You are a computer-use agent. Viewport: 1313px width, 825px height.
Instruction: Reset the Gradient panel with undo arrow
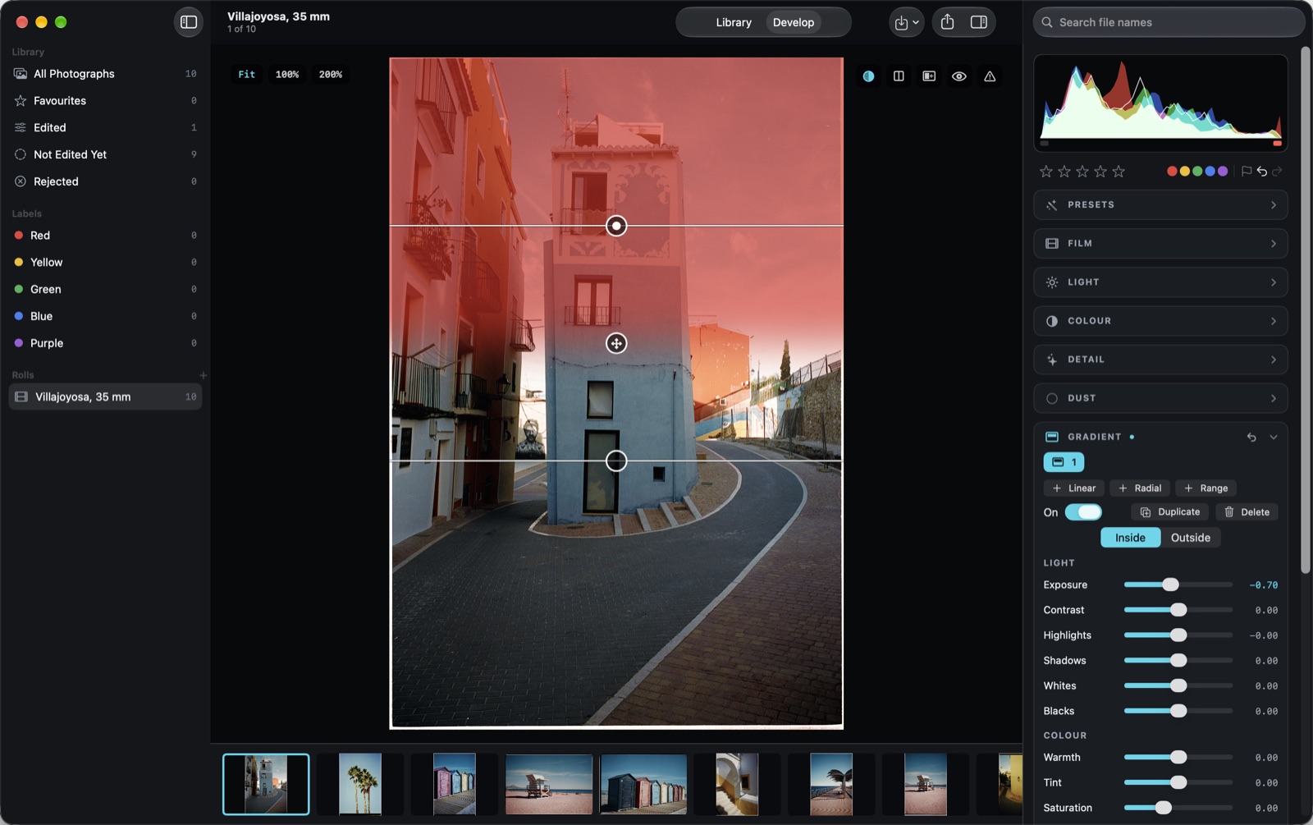click(x=1251, y=438)
